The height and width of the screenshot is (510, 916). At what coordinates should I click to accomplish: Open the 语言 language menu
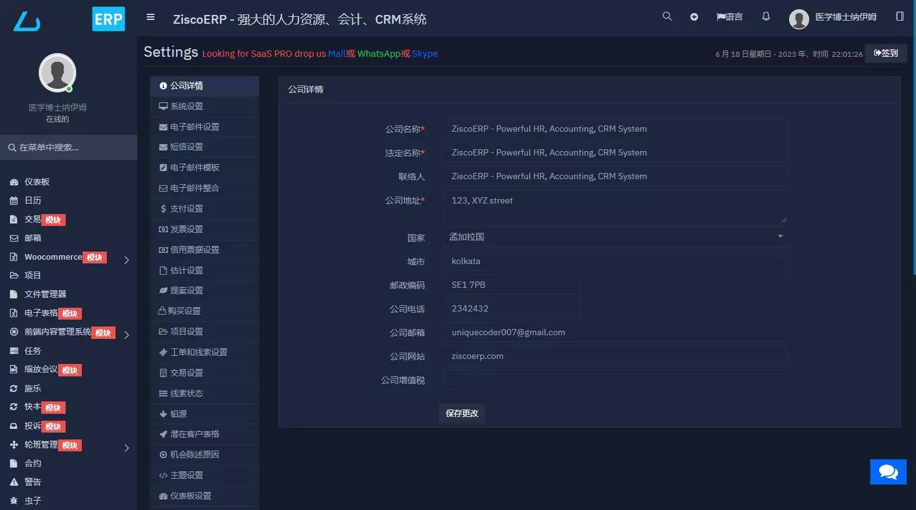730,17
